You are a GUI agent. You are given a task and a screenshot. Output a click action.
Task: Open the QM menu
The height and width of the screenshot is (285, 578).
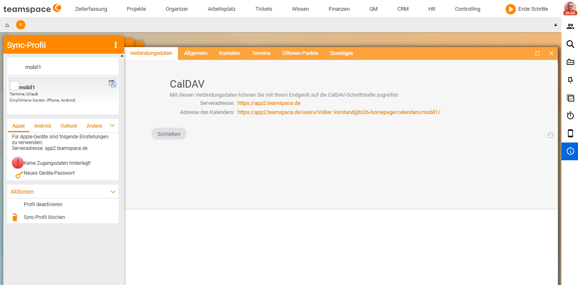(x=374, y=9)
